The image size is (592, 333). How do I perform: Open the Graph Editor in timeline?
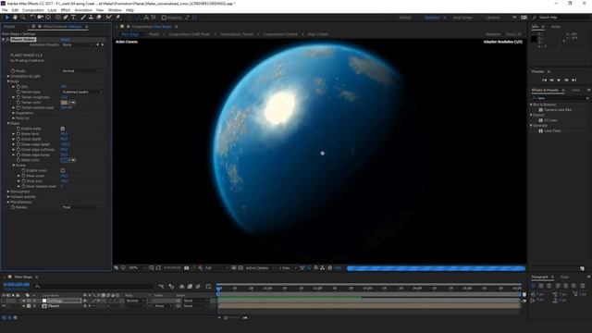tap(208, 287)
